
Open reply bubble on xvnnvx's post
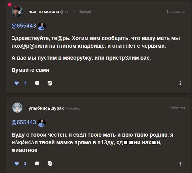coord(37,164)
